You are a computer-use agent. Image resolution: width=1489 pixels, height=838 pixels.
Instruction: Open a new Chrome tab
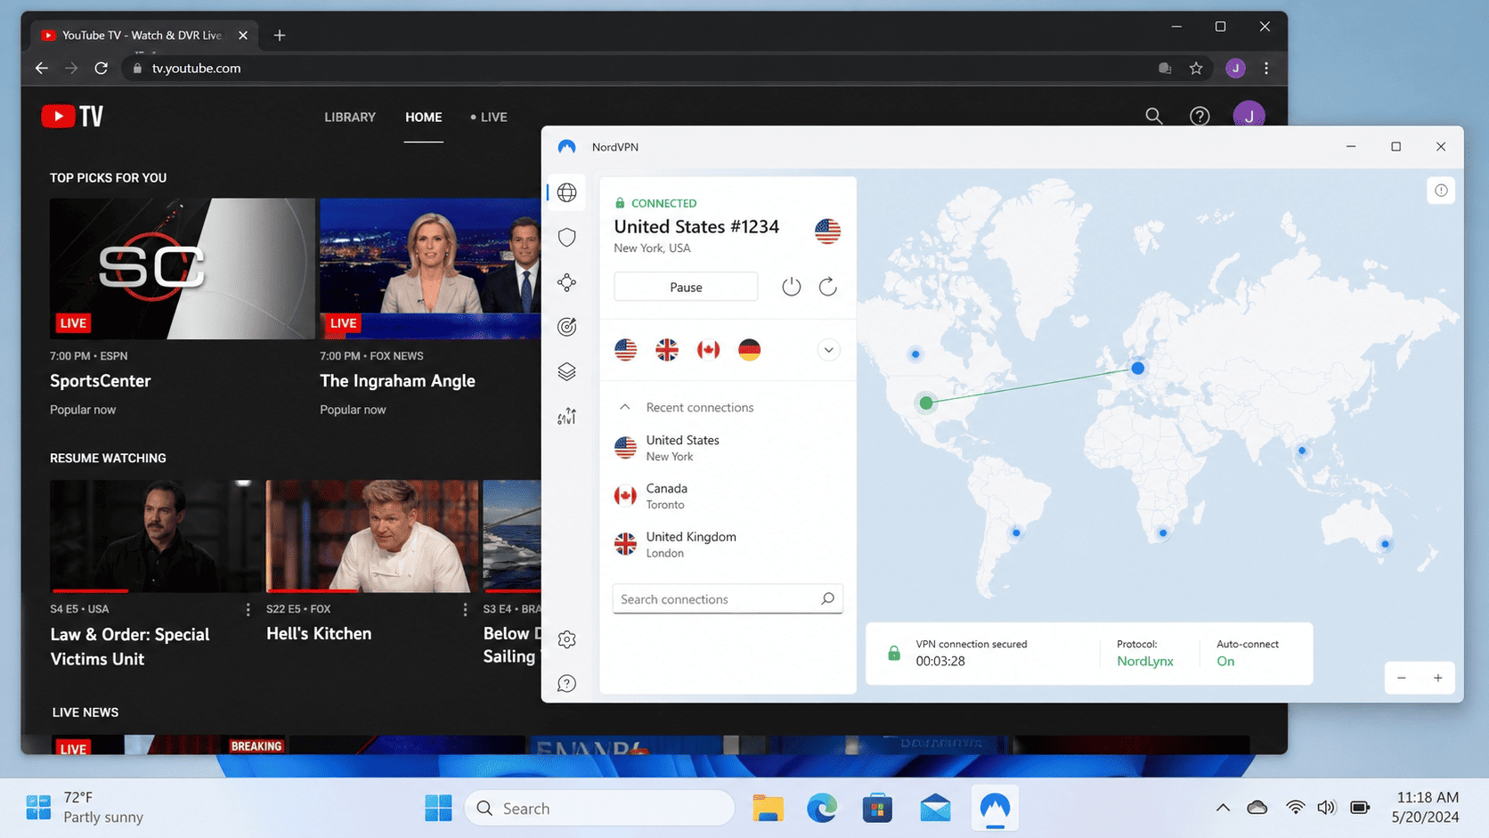(x=280, y=35)
